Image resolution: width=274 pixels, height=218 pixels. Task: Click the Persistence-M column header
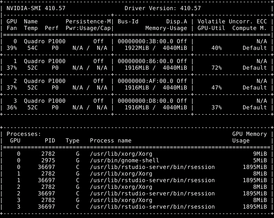(88, 22)
